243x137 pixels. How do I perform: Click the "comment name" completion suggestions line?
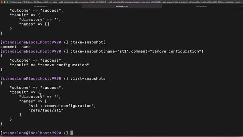(16, 47)
